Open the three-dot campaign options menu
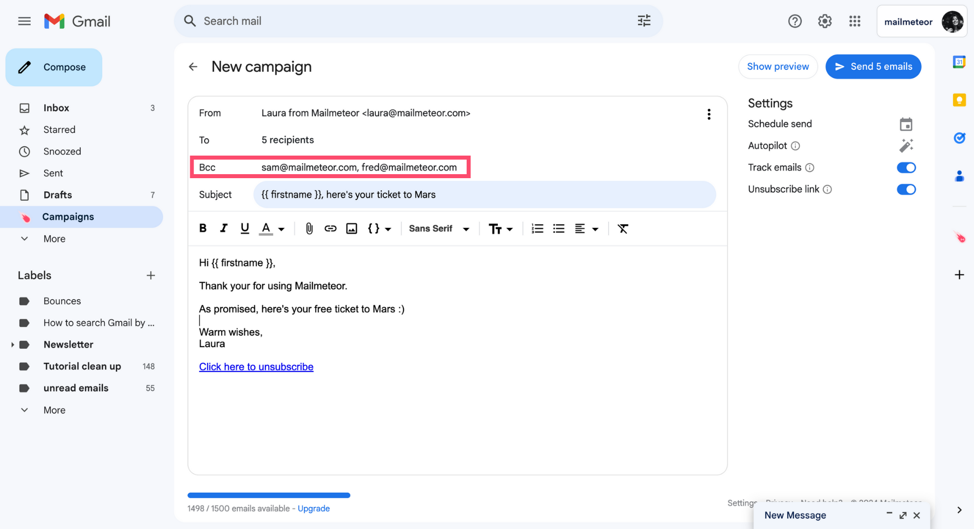This screenshot has height=529, width=974. point(709,114)
